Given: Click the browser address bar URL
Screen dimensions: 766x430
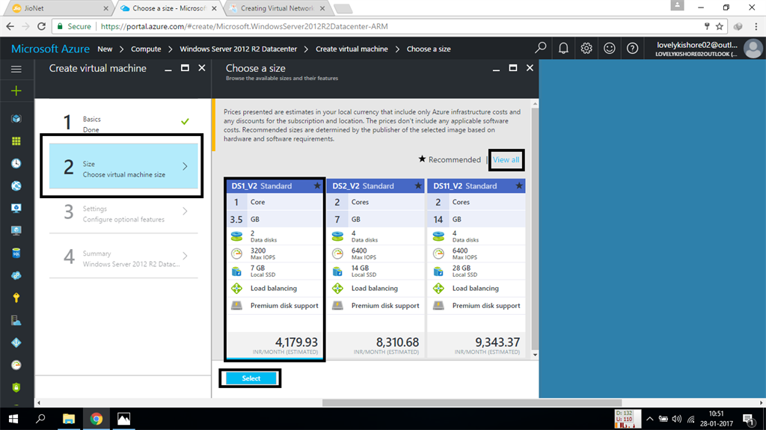Looking at the screenshot, I should click(x=245, y=26).
